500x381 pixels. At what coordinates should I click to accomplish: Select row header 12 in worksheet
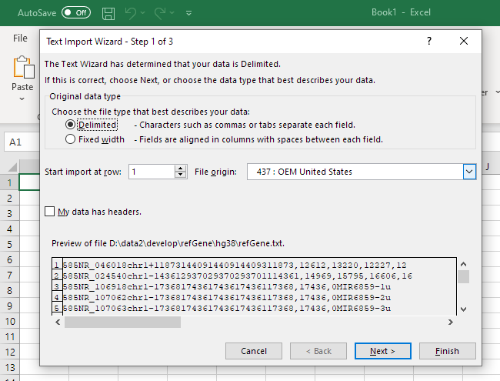9,352
